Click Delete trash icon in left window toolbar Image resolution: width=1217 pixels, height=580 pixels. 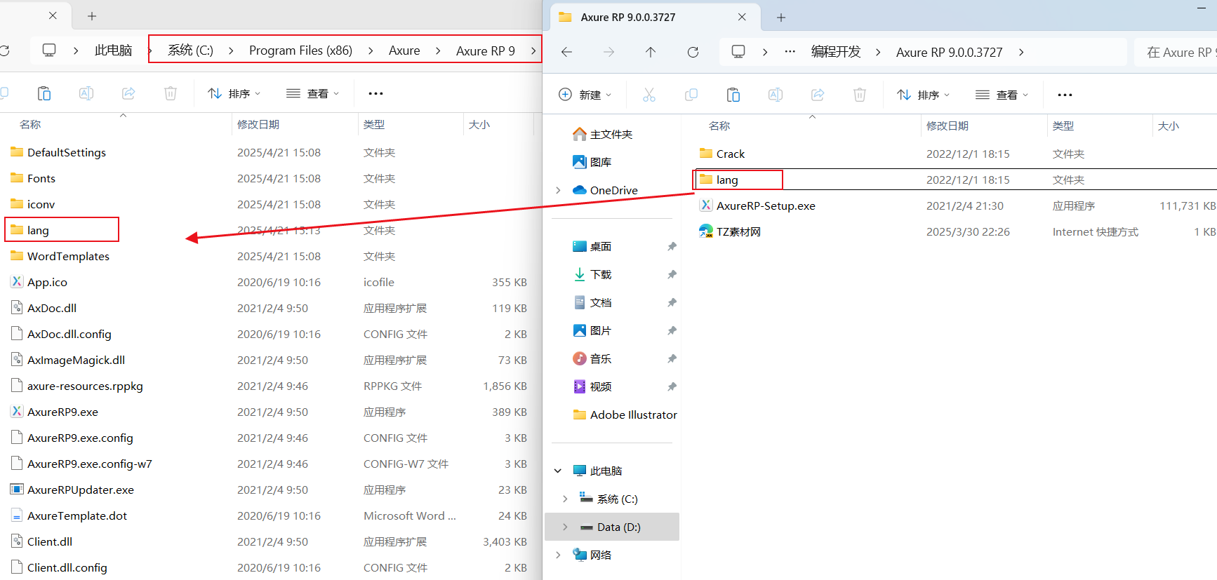tap(171, 93)
